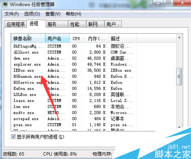
Task: Maximize the Task Manager window
Action: [x=168, y=3]
